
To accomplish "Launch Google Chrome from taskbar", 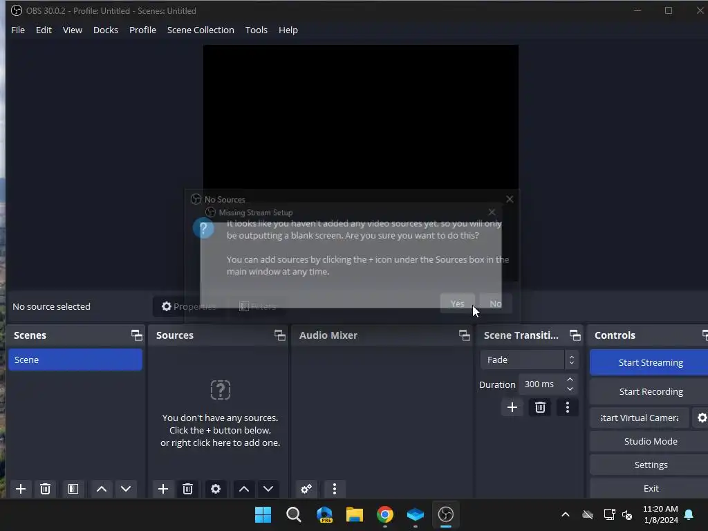I will click(384, 514).
